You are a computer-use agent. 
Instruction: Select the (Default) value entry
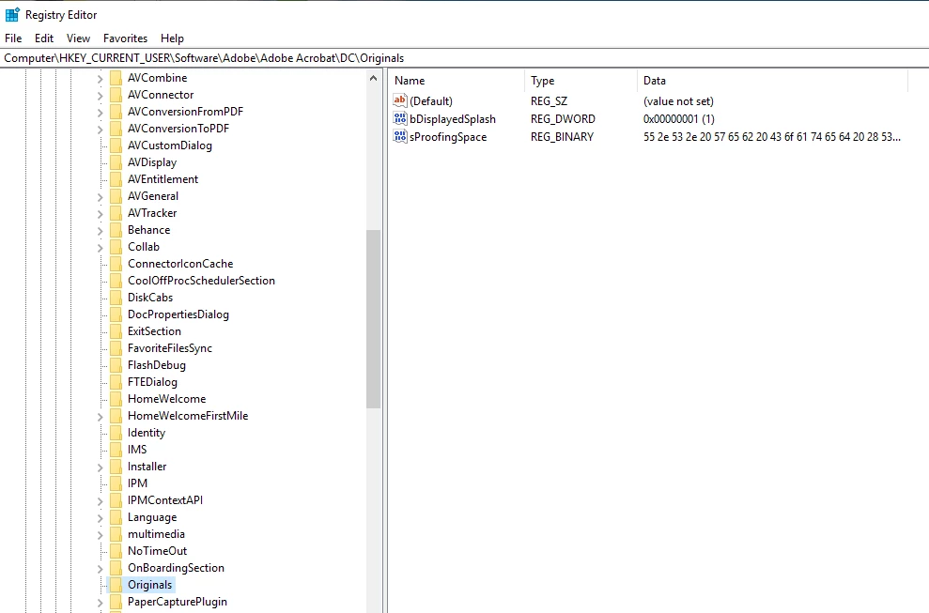(x=431, y=101)
